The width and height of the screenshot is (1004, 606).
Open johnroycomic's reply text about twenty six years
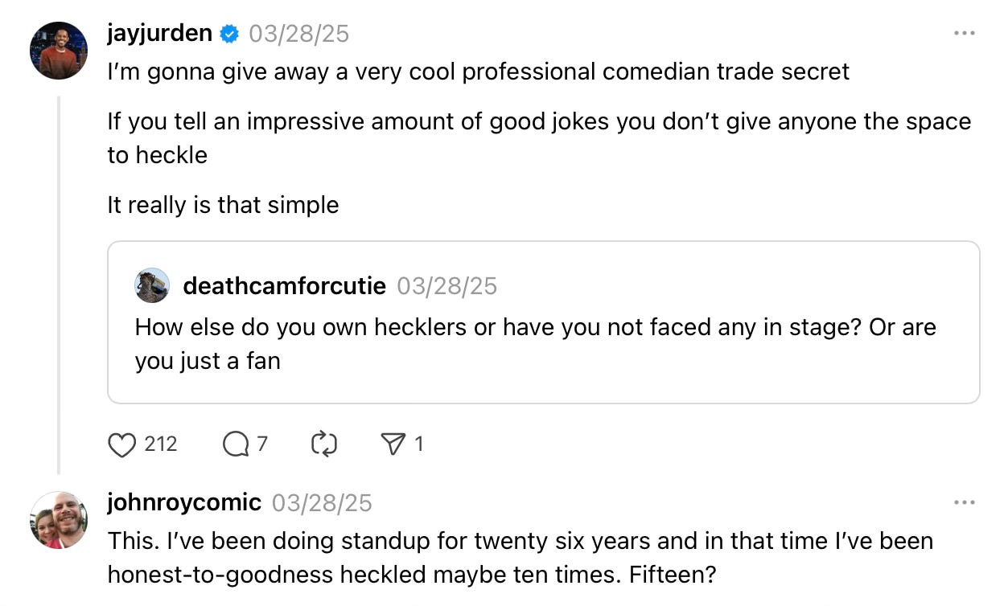[521, 556]
